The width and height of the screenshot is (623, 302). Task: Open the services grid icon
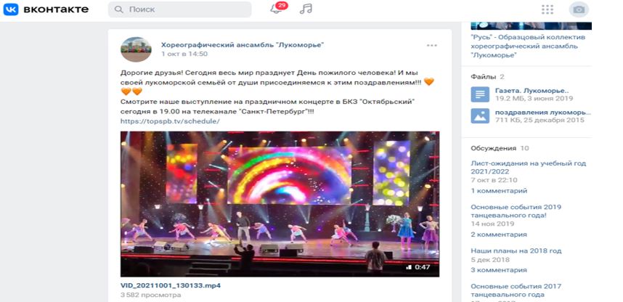point(547,9)
